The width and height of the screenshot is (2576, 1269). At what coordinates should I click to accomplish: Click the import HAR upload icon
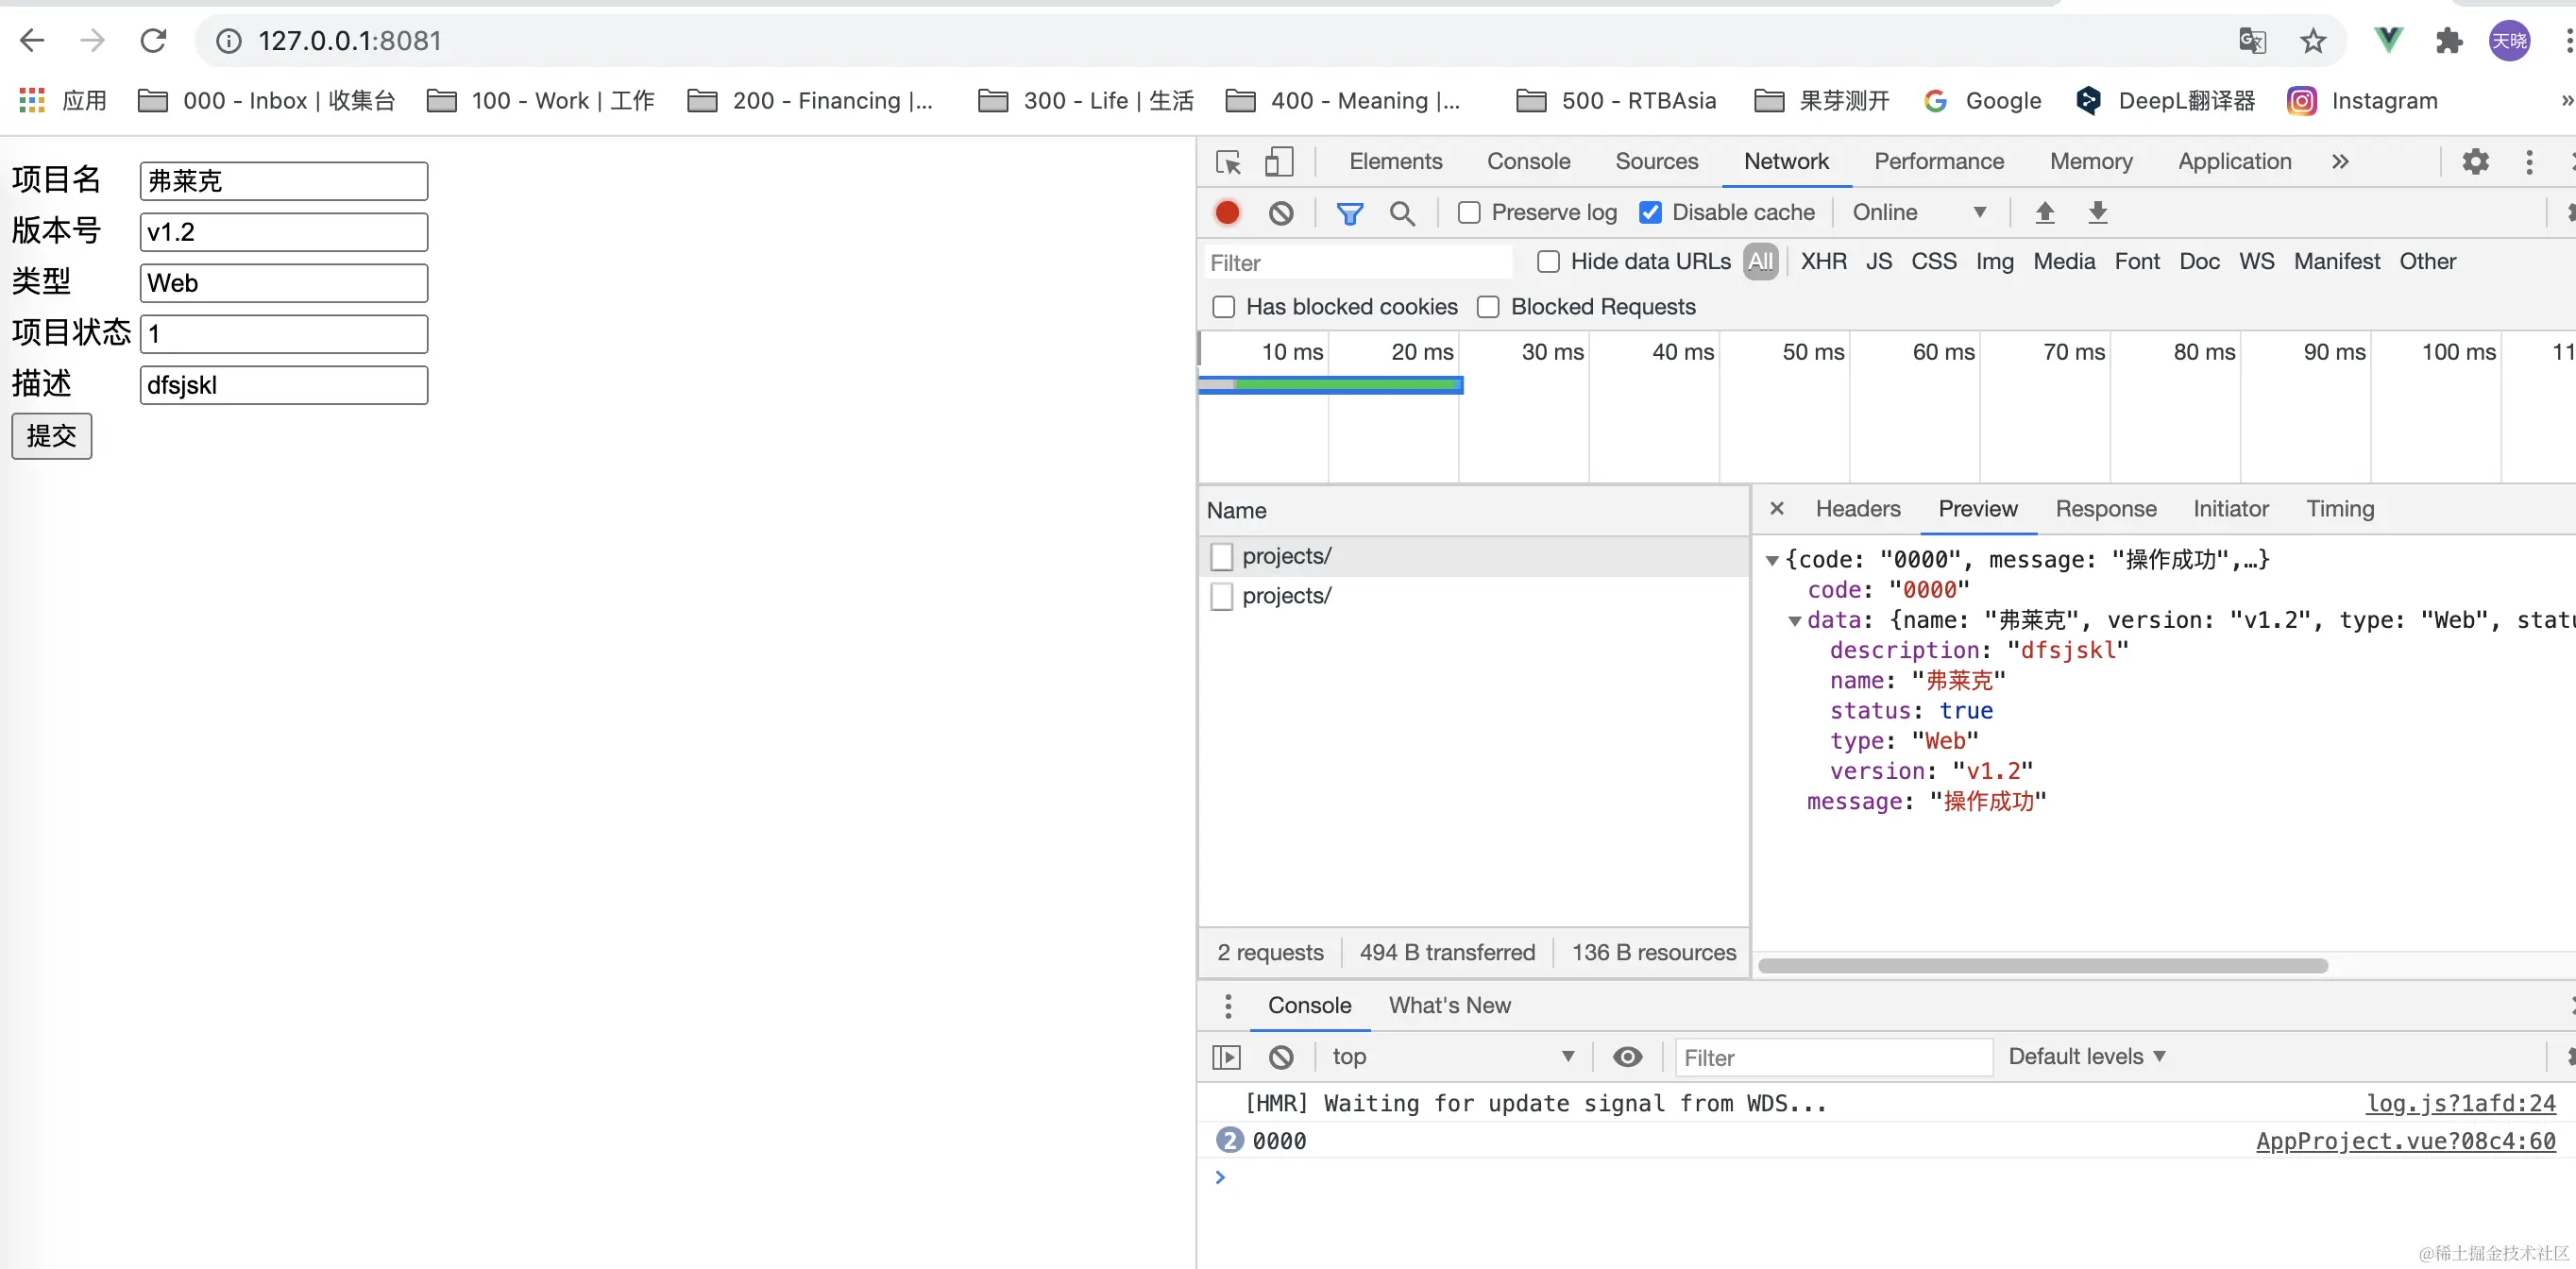point(2045,212)
